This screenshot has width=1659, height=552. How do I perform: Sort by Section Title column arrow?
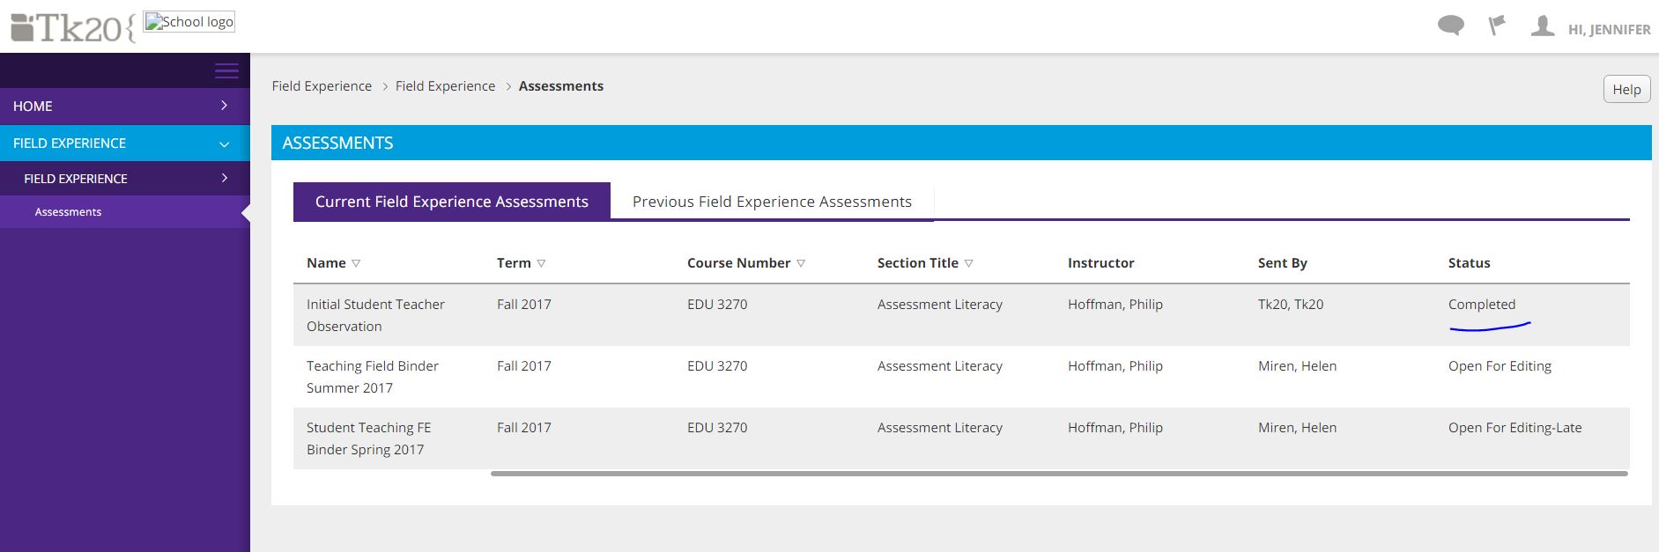pos(968,263)
